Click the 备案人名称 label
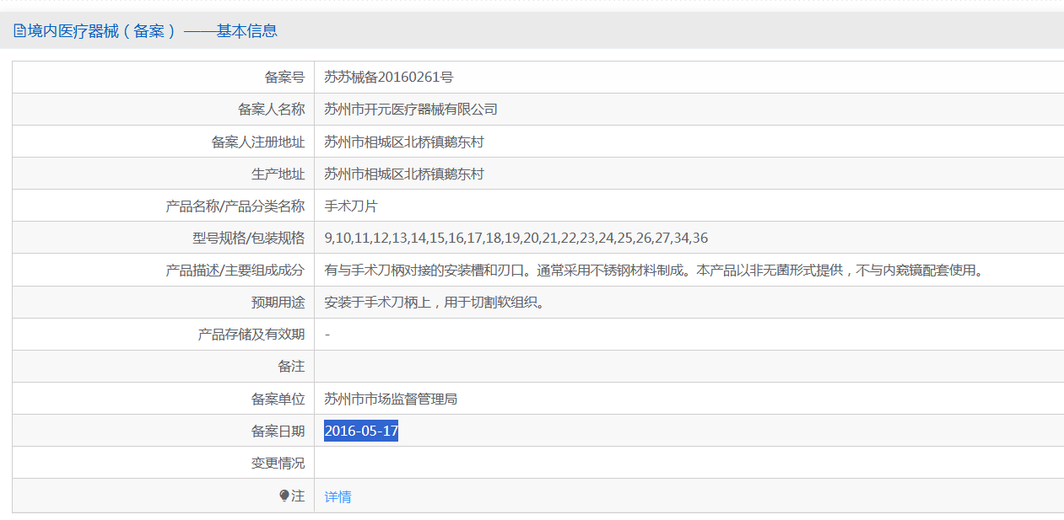This screenshot has height=520, width=1064. coord(271,109)
